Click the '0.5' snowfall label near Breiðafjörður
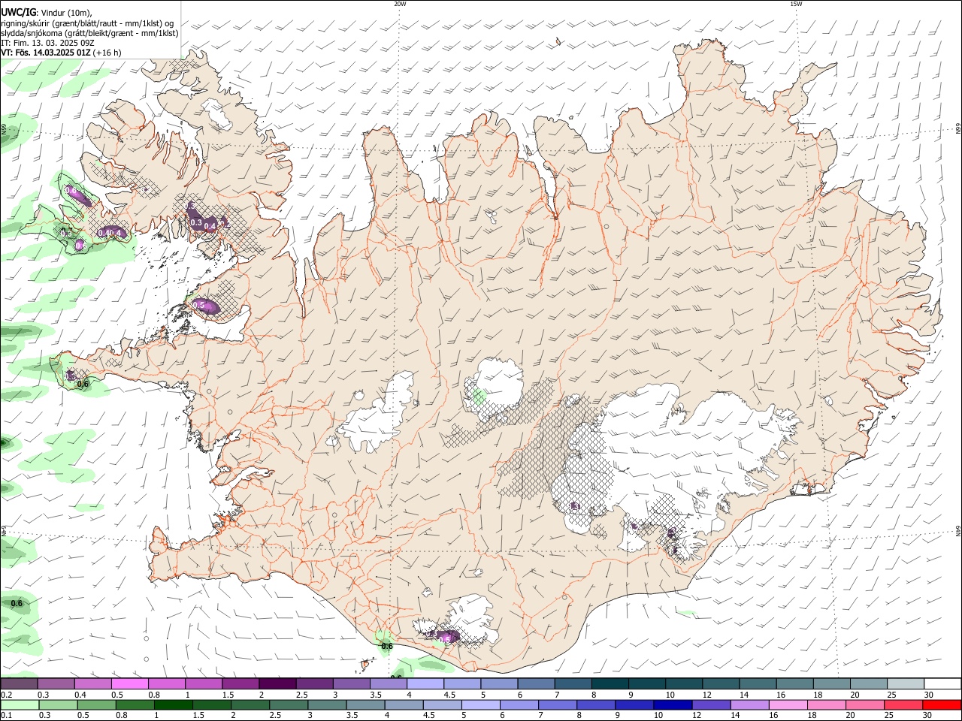962x721 pixels. point(199,306)
